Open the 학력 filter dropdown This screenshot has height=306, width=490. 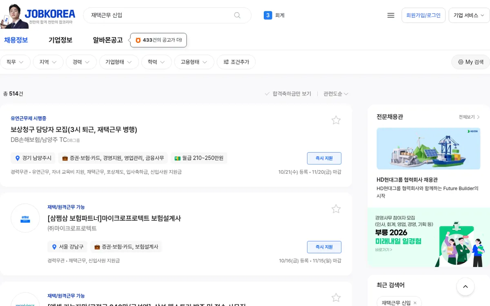click(156, 62)
